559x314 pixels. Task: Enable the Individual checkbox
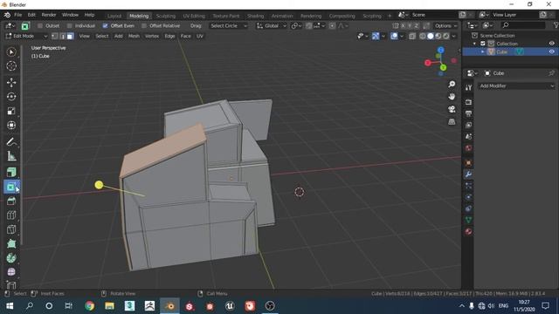(70, 25)
